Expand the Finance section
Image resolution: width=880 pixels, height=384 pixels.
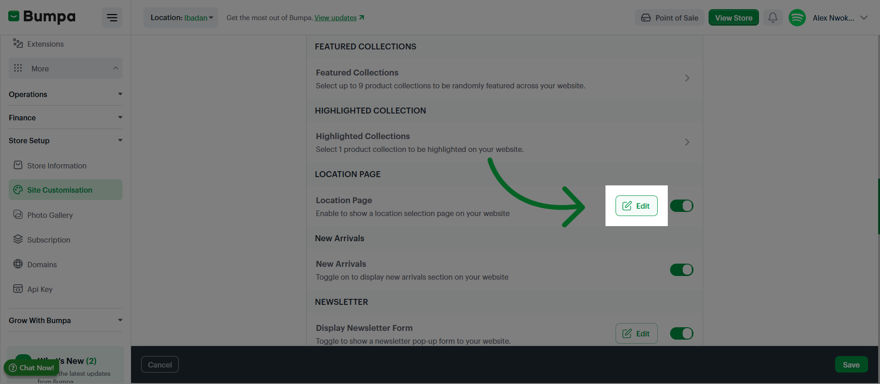66,118
